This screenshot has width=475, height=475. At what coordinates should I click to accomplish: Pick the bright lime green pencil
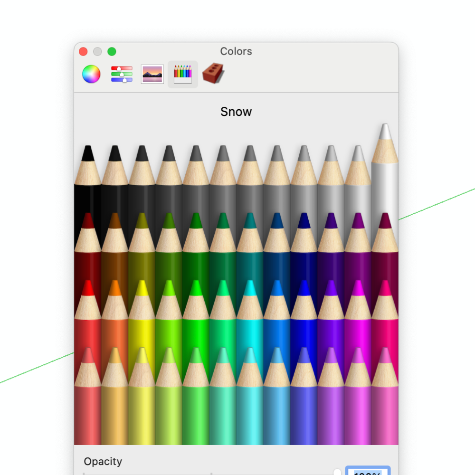169,313
